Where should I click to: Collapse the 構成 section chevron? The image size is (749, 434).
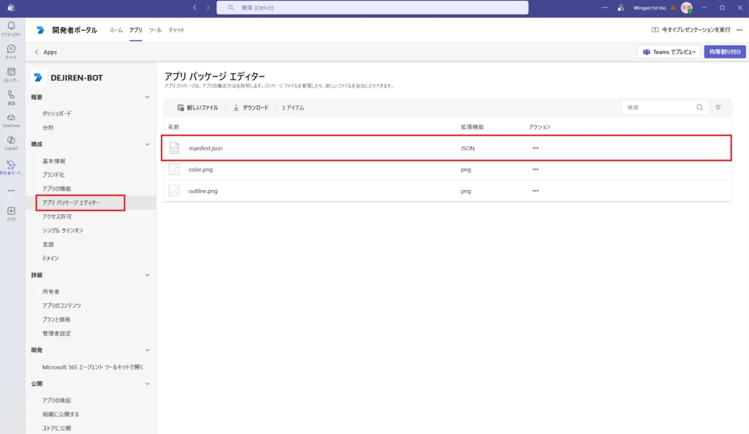[x=147, y=145]
